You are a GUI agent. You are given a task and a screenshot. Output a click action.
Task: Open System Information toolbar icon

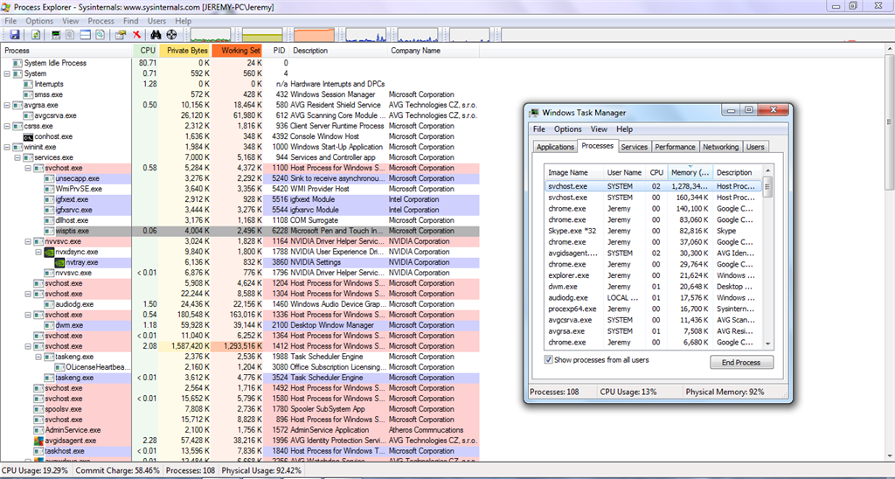[56, 35]
